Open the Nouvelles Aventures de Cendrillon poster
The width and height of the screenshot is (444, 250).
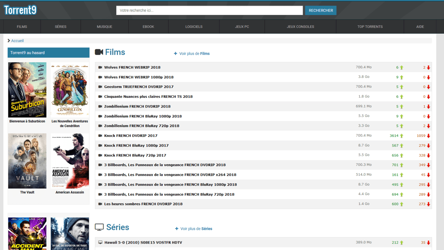pyautogui.click(x=70, y=90)
